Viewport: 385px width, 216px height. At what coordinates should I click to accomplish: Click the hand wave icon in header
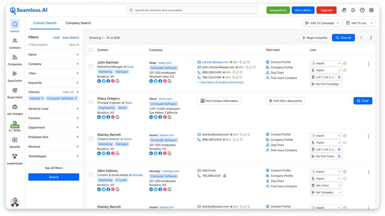pyautogui.click(x=344, y=10)
